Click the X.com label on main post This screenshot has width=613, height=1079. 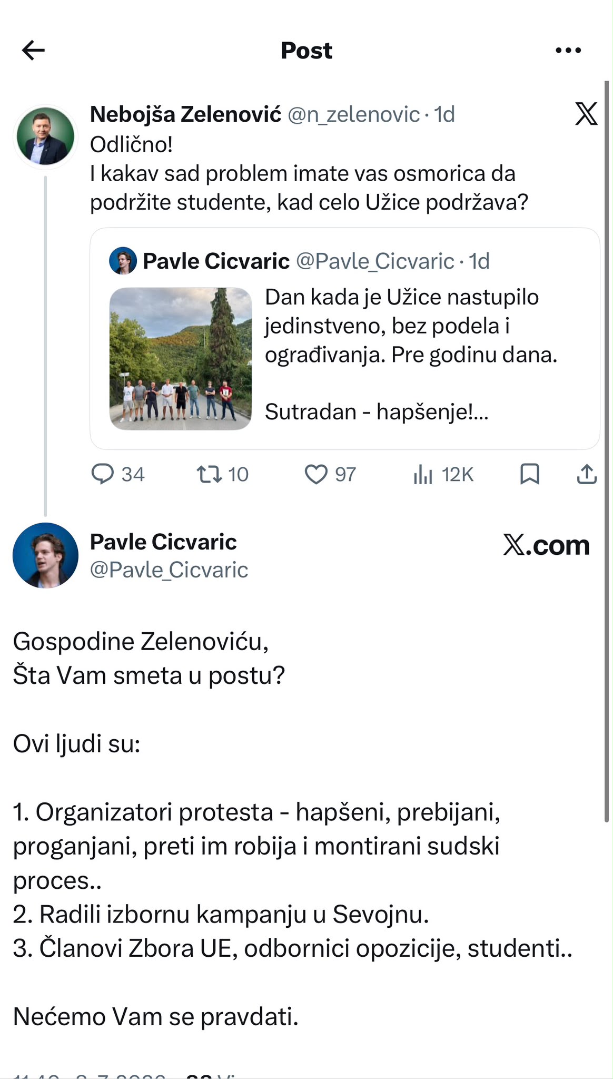click(546, 545)
